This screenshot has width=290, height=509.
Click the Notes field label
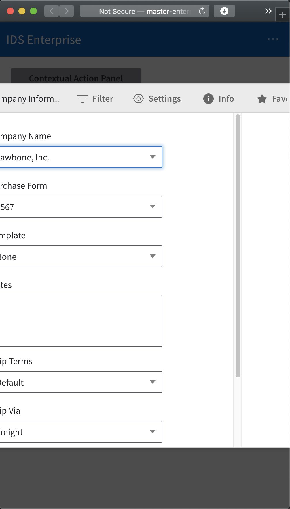[x=6, y=285]
